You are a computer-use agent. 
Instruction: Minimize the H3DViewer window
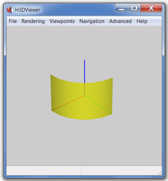tap(121, 8)
